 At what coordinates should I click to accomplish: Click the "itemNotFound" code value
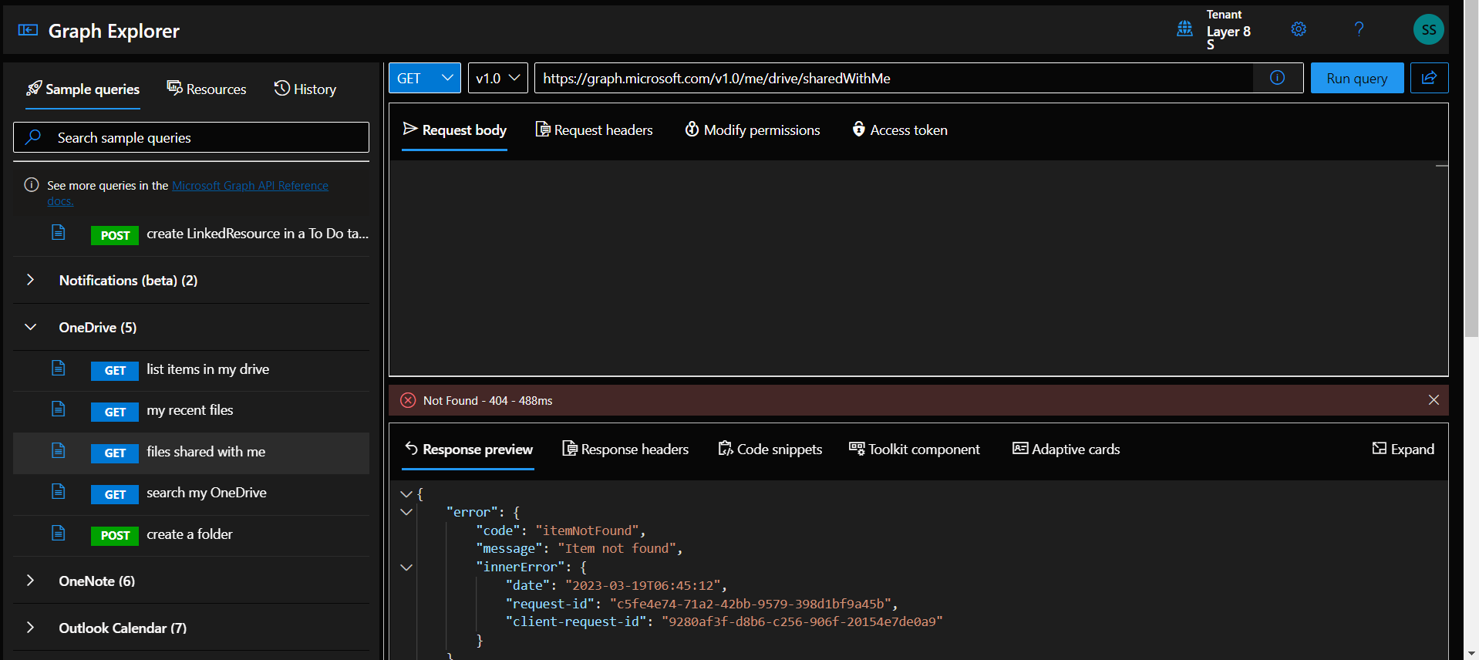pos(587,530)
